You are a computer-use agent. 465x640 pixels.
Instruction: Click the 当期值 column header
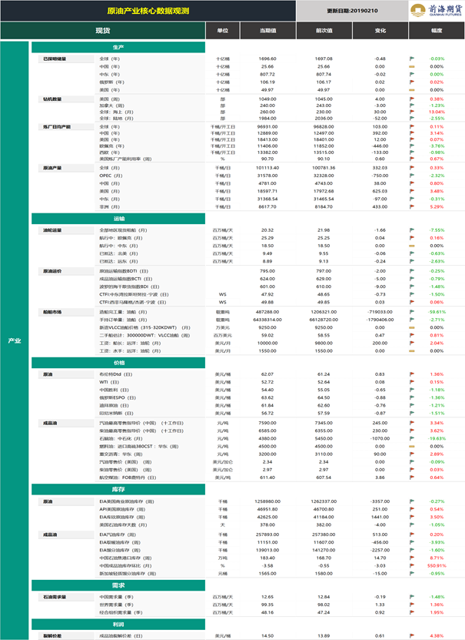click(x=268, y=31)
